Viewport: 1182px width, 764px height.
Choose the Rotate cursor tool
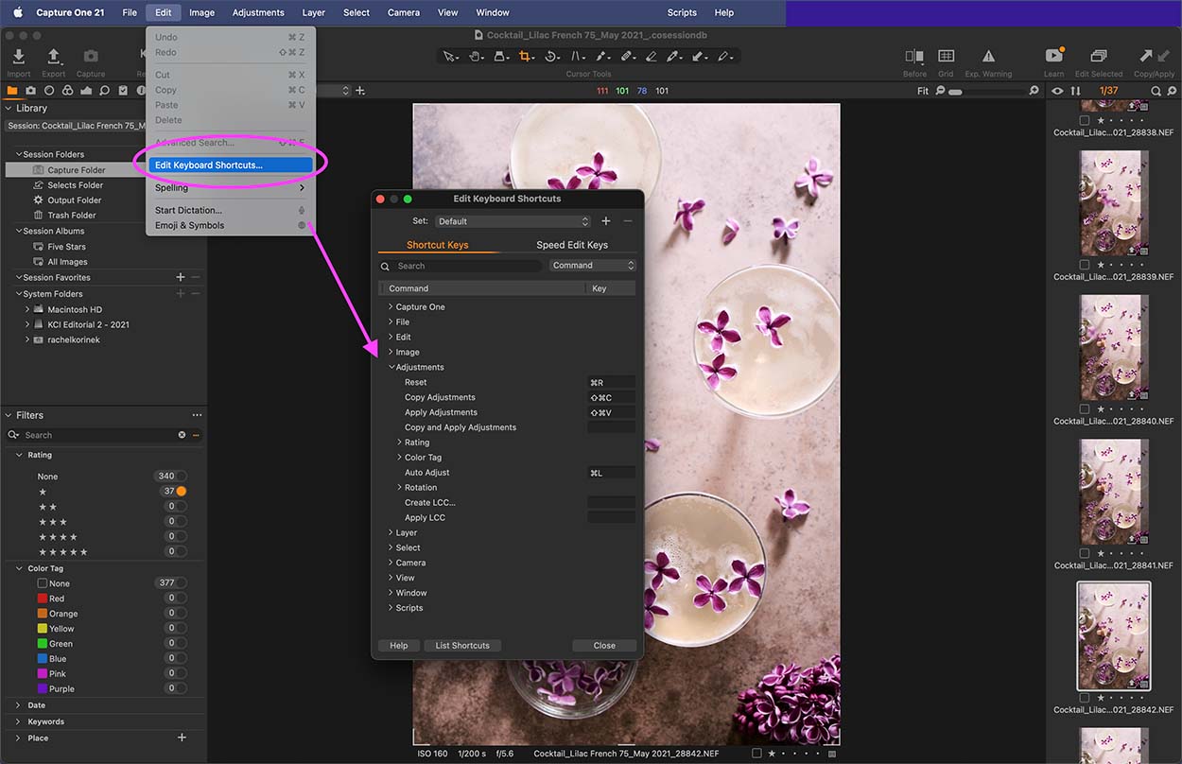tap(551, 57)
